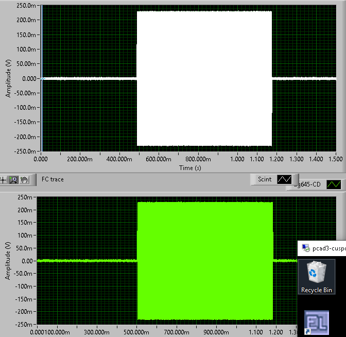Image resolution: width=346 pixels, height=337 pixels.
Task: Activate the zoom magnifier tool
Action: [x=13, y=180]
